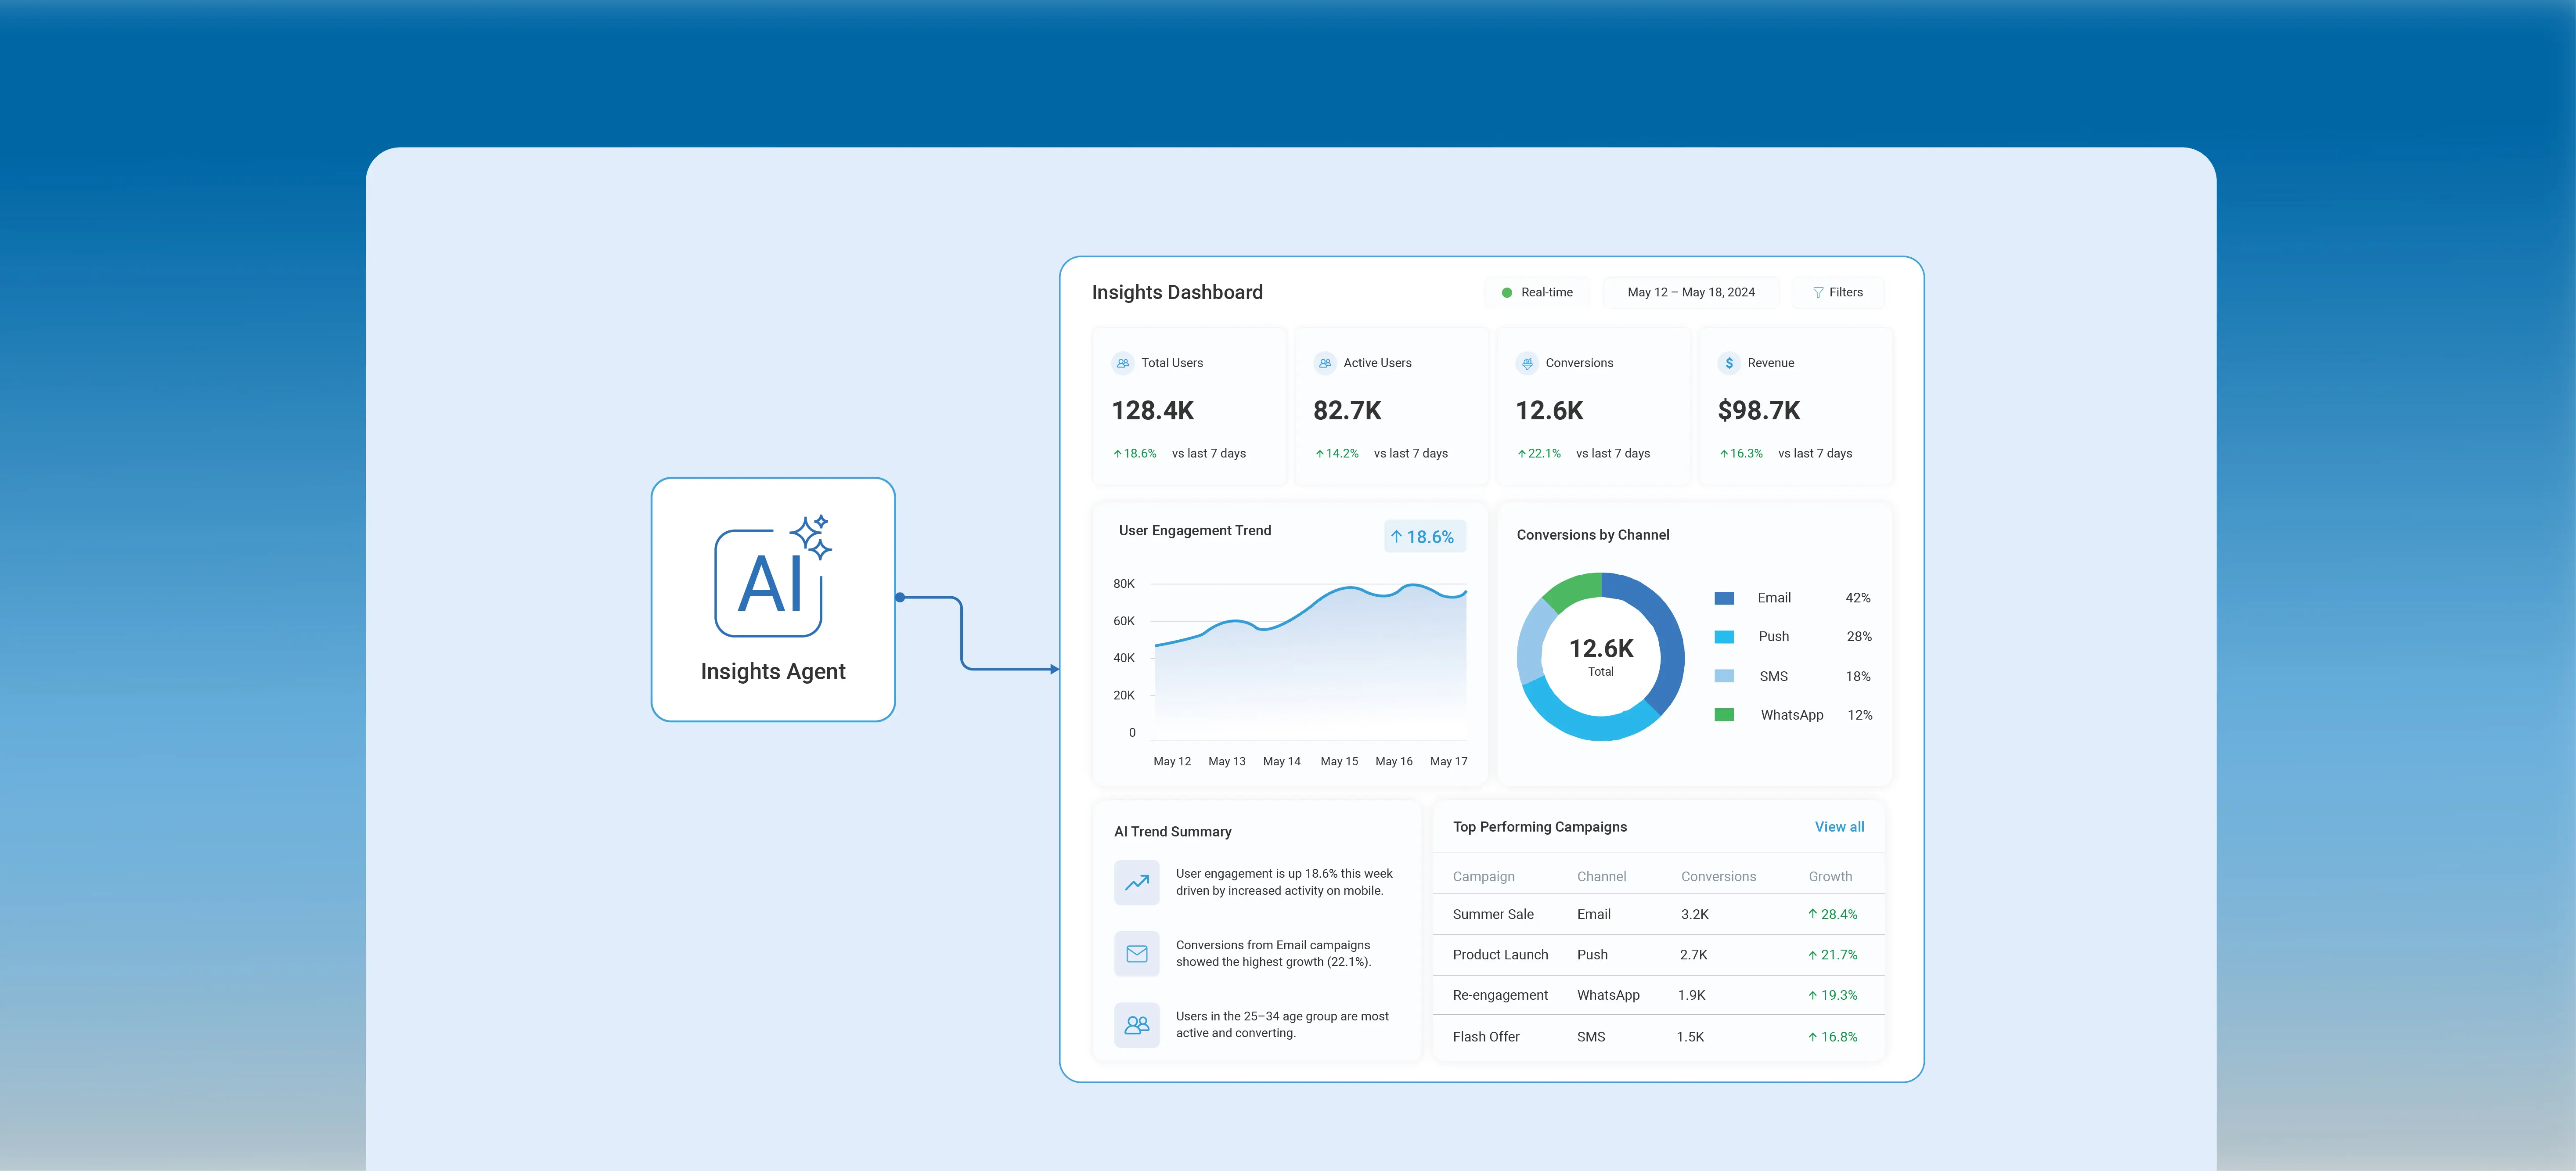Screen dimensions: 2576x1171
Task: Click the May 17 axis label
Action: (x=1449, y=762)
